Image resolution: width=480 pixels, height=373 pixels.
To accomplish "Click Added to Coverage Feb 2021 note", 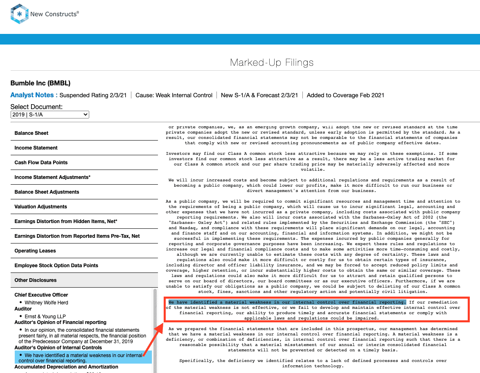I will [x=345, y=95].
